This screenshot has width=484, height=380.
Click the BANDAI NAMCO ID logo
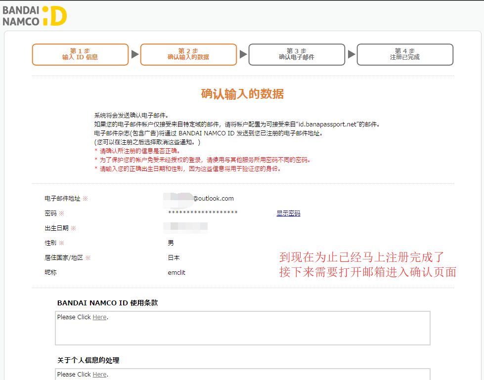click(35, 15)
